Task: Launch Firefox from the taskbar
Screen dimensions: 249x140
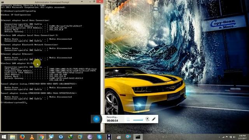Action: coord(22,137)
